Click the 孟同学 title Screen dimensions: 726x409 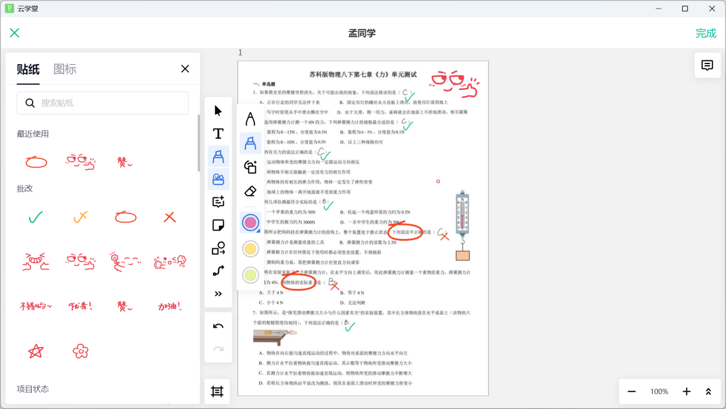coord(362,33)
